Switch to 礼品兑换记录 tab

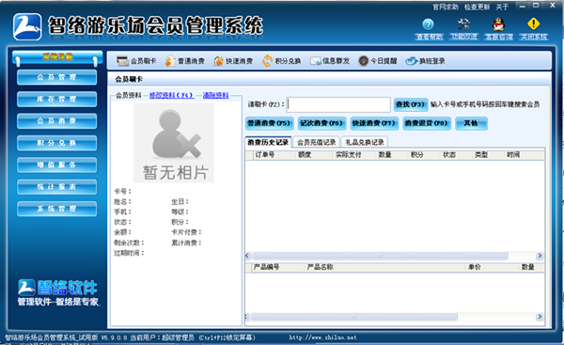(365, 143)
